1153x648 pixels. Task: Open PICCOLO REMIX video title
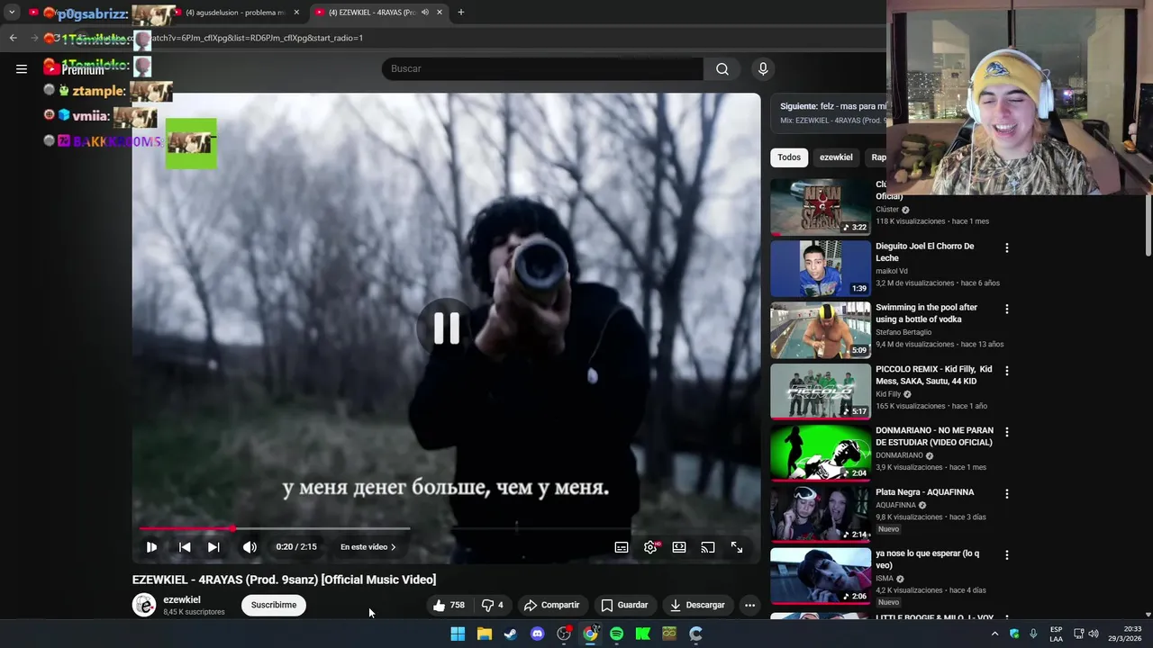point(934,375)
